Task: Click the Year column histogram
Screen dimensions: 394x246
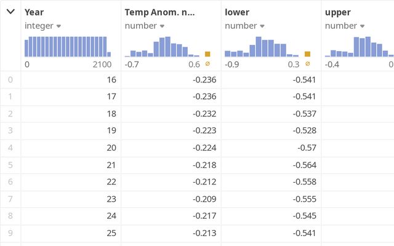Action: coord(68,47)
